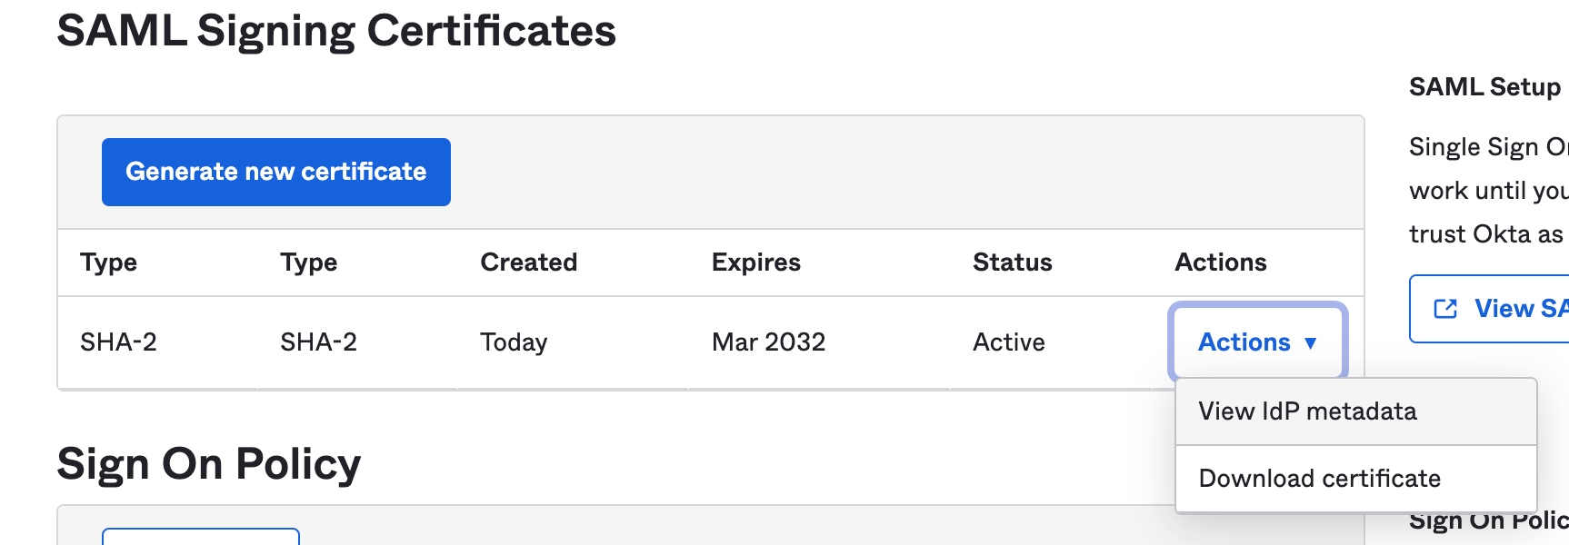
Task: Click the Expires column header
Action: click(x=755, y=262)
